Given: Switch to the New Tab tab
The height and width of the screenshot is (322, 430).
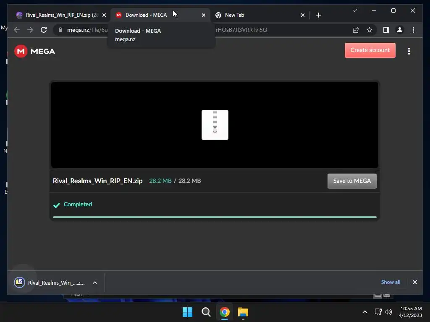Looking at the screenshot, I should tap(260, 15).
